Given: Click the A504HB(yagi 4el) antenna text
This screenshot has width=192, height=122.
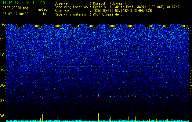Looking at the screenshot, I should pos(108,14).
